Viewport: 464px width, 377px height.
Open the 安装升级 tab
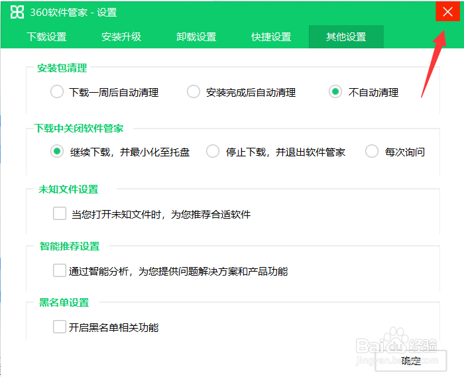click(x=121, y=37)
